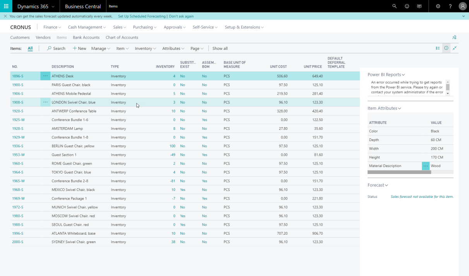Select the AMSTERDAM Lamp description cell
The image size is (469, 276).
(x=67, y=128)
